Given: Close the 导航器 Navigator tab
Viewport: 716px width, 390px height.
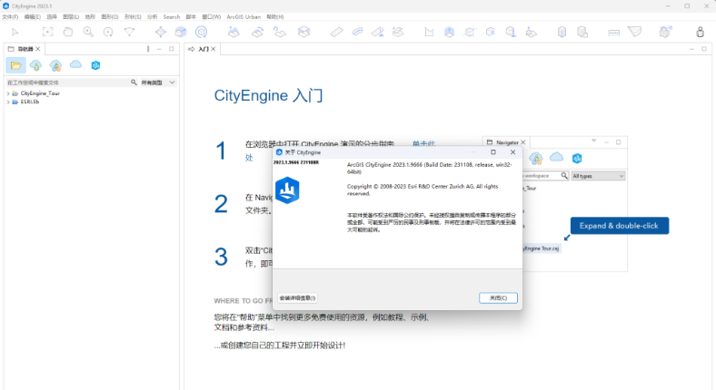Looking at the screenshot, I should tap(37, 49).
